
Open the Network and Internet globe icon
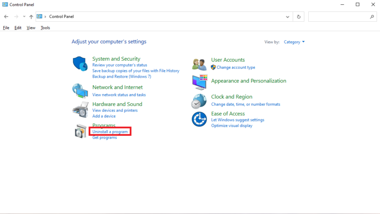[x=80, y=90]
